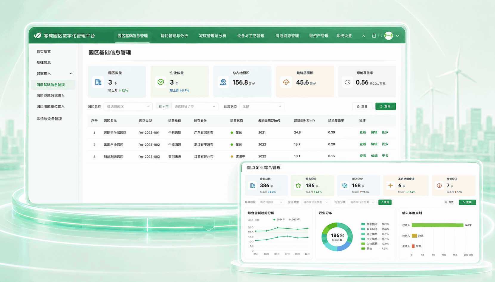Open the 行业分类 dropdown
Screen dimensions: 495x282
click(x=362, y=202)
